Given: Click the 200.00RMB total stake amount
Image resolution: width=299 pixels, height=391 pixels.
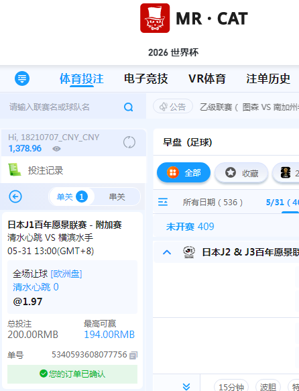Looking at the screenshot, I should (33, 335).
